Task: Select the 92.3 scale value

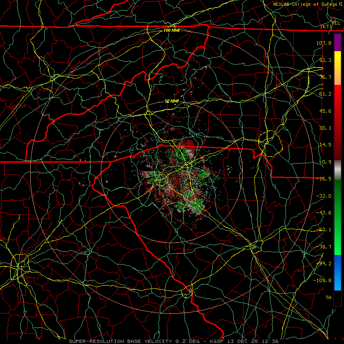Action: [x=325, y=60]
